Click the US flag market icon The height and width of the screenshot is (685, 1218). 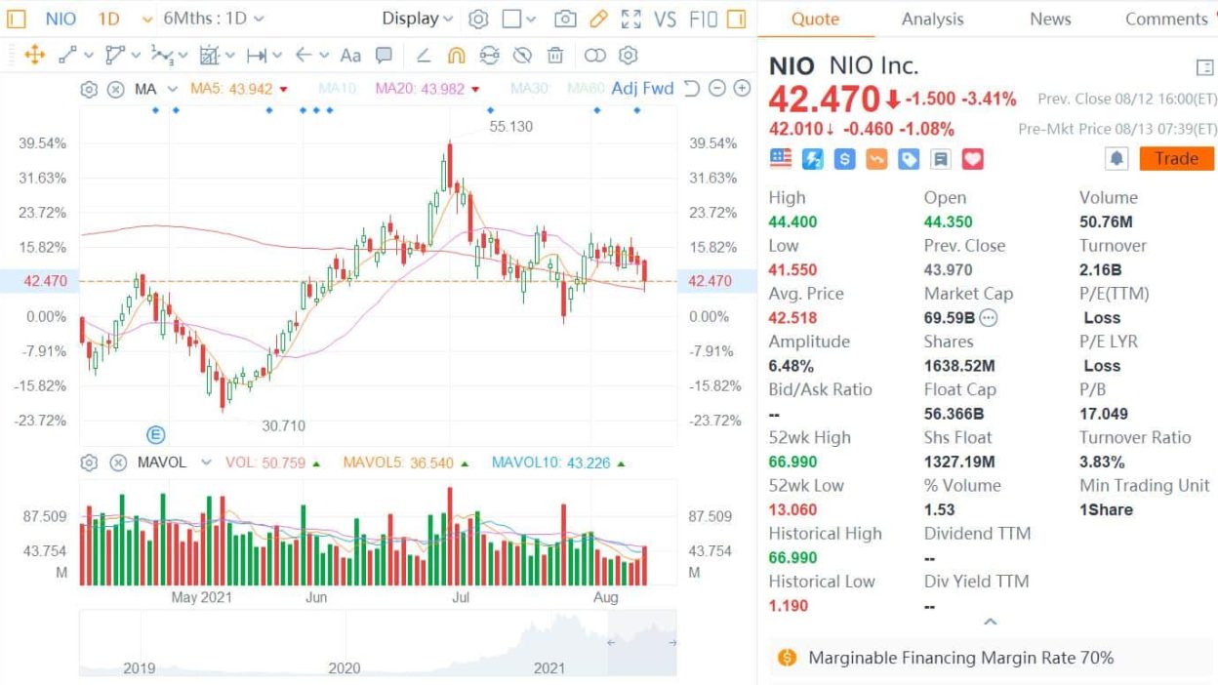[781, 159]
